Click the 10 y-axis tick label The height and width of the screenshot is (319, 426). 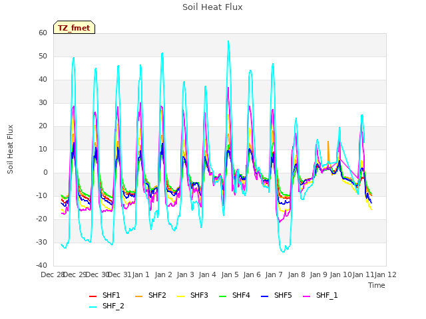(x=43, y=149)
